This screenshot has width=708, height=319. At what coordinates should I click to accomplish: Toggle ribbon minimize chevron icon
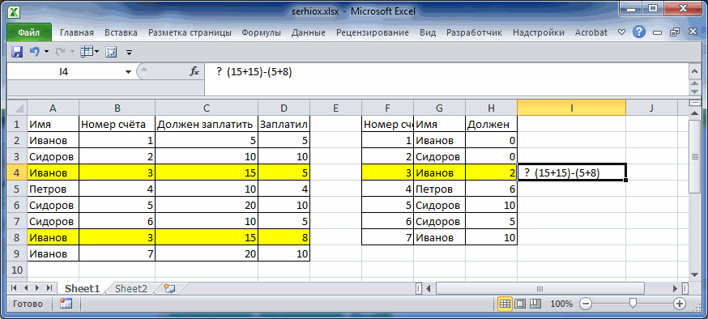pos(622,32)
